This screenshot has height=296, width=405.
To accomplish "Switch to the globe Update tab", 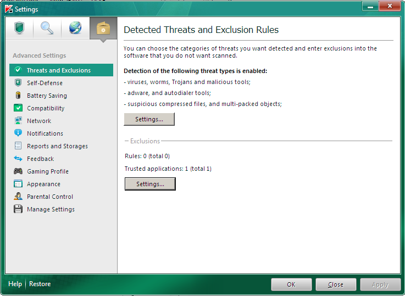I will 75,28.
